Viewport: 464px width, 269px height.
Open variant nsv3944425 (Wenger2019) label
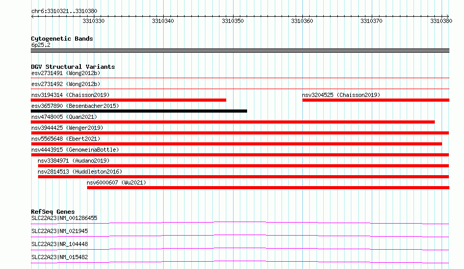(x=67, y=128)
